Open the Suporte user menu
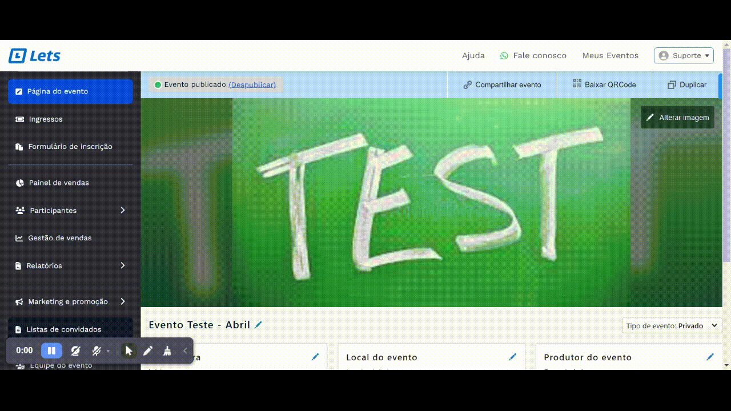Viewport: 731px width, 411px height. [684, 55]
